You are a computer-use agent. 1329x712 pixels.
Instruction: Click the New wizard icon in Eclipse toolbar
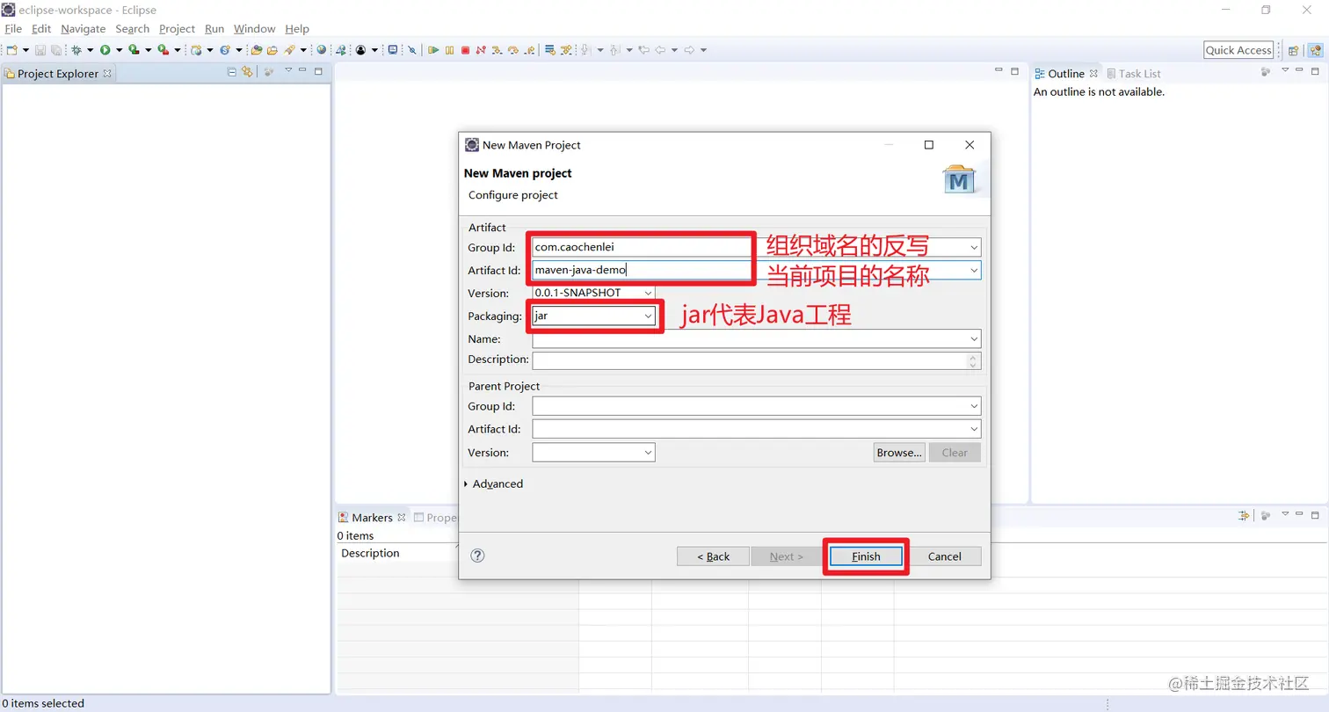(11, 50)
